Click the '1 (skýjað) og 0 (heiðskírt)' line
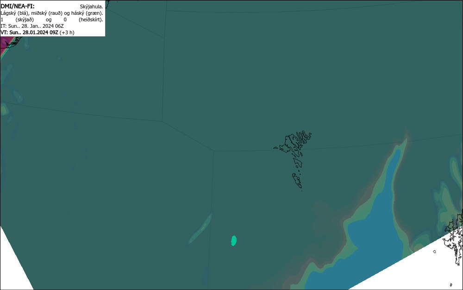The image size is (463, 290). coord(52,19)
